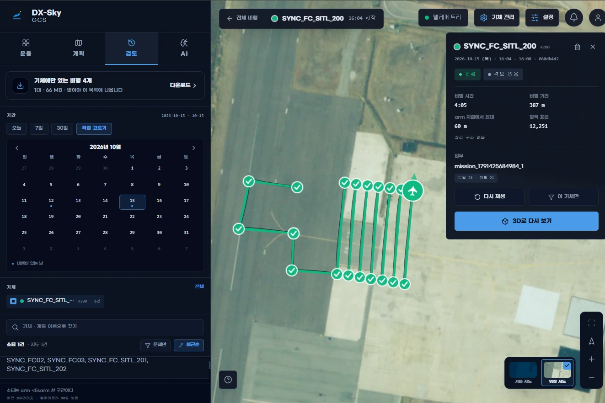The width and height of the screenshot is (605, 403).
Task: Go to the previous calendar month
Action: click(x=17, y=148)
